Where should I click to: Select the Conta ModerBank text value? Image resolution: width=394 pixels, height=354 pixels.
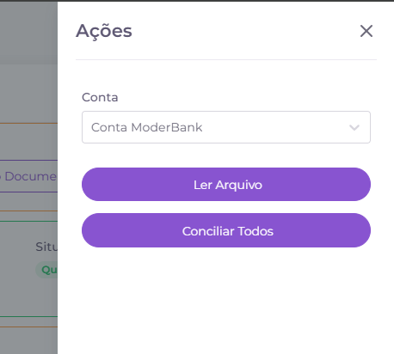tap(146, 127)
